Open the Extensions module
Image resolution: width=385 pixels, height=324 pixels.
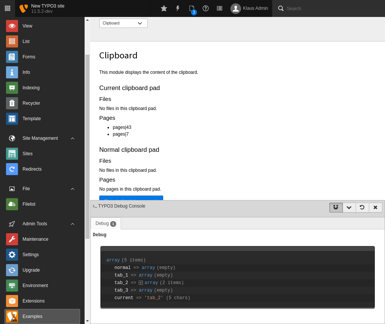33,301
